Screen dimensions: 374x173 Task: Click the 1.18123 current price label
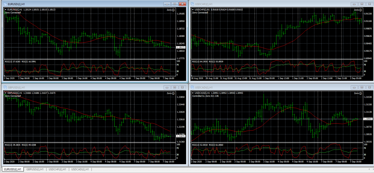[x=180, y=47]
